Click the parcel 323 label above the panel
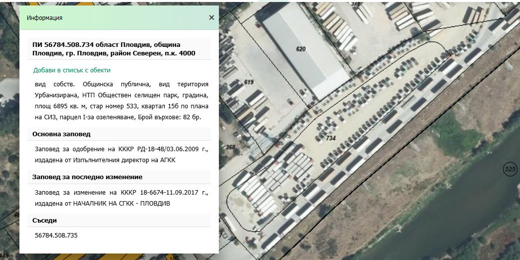Image resolution: width=520 pixels, height=260 pixels. tap(60, 3)
